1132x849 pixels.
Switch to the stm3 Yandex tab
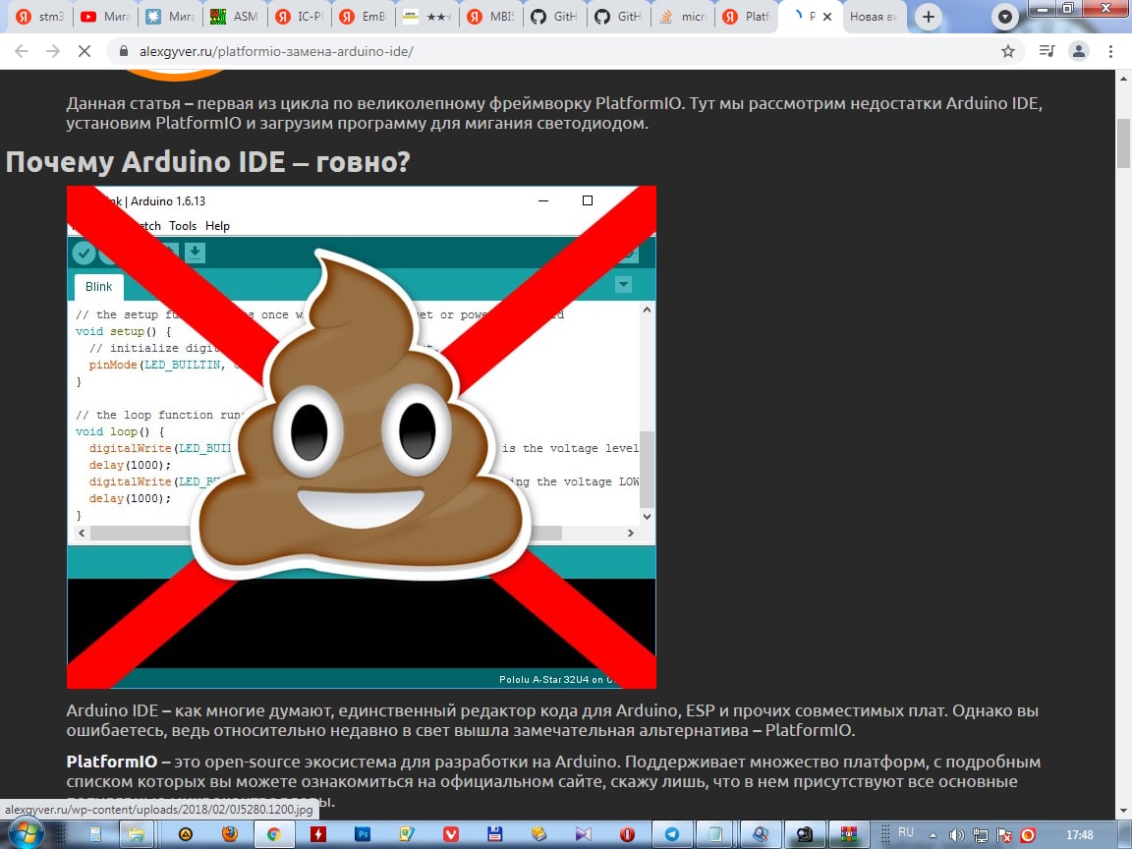pos(40,17)
